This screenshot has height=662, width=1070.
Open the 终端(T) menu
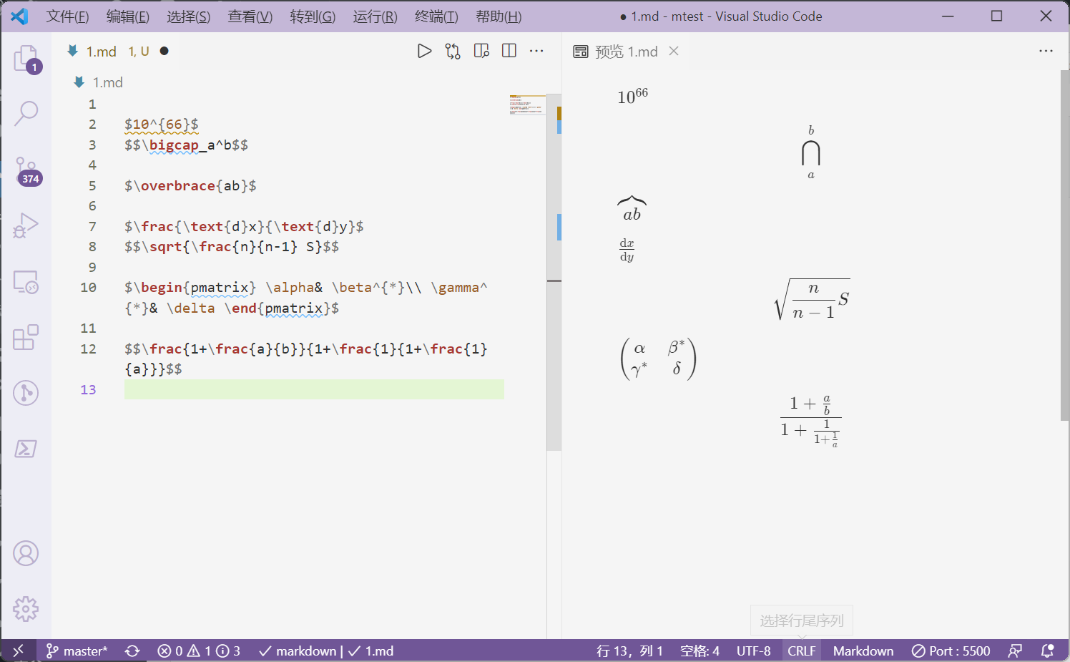[436, 16]
